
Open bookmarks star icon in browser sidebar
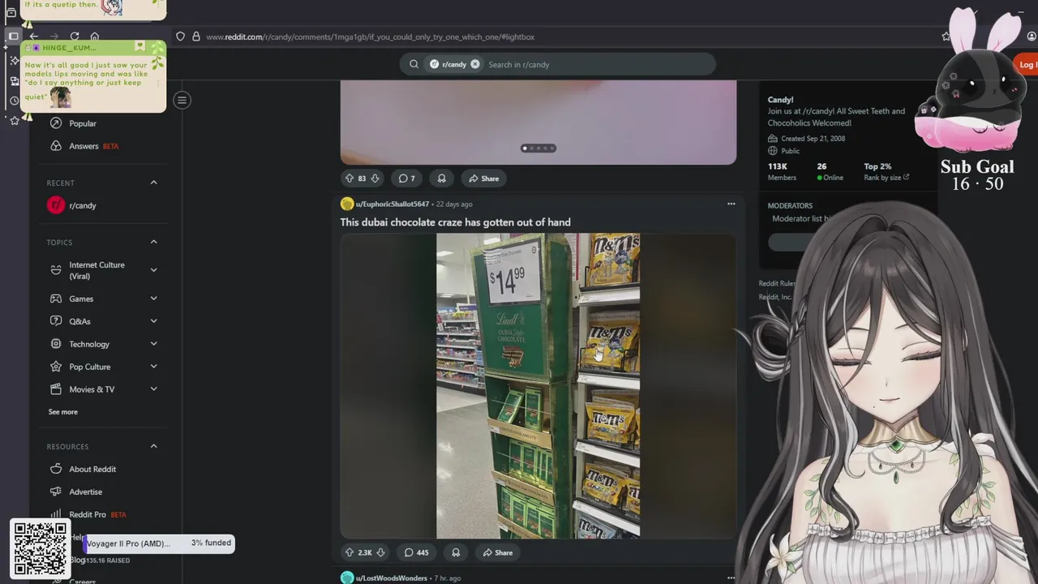[x=14, y=120]
